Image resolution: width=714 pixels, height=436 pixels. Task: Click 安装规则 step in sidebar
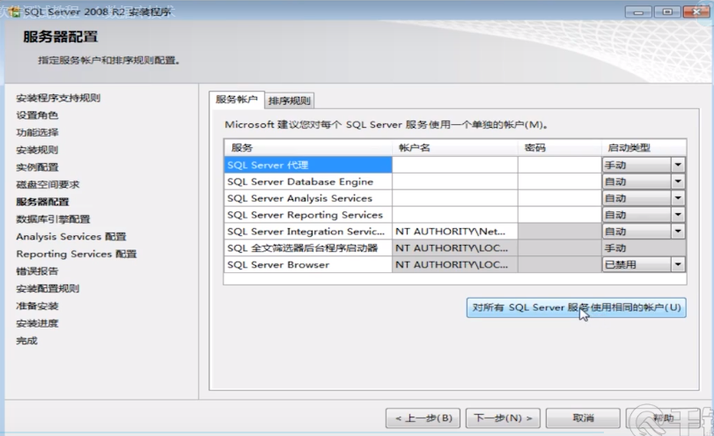37,150
